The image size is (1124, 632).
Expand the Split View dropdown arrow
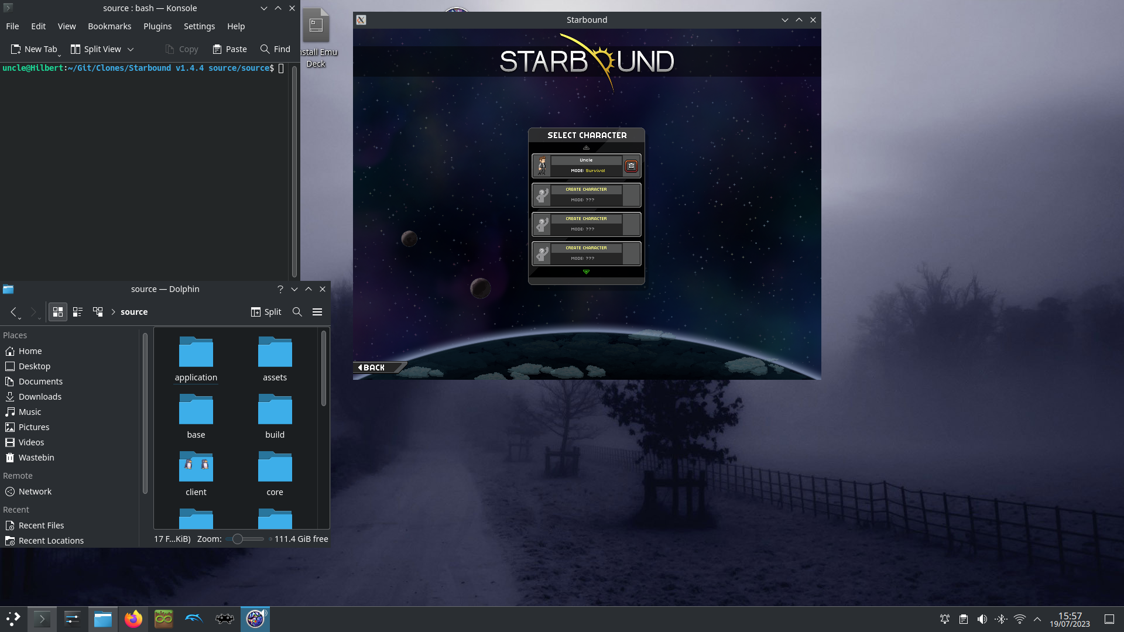coord(131,49)
